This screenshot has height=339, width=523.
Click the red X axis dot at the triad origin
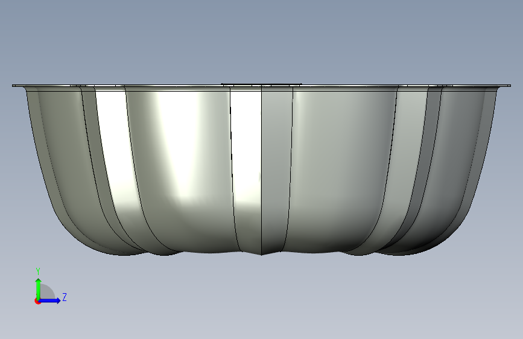point(37,301)
